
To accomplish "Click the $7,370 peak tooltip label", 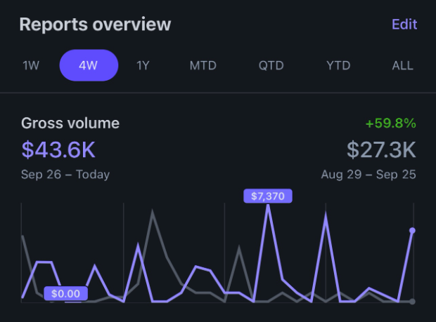I will [x=267, y=196].
